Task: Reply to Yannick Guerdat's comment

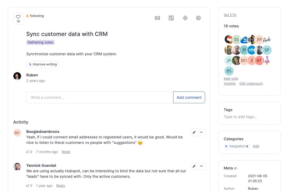Action: coord(61,186)
